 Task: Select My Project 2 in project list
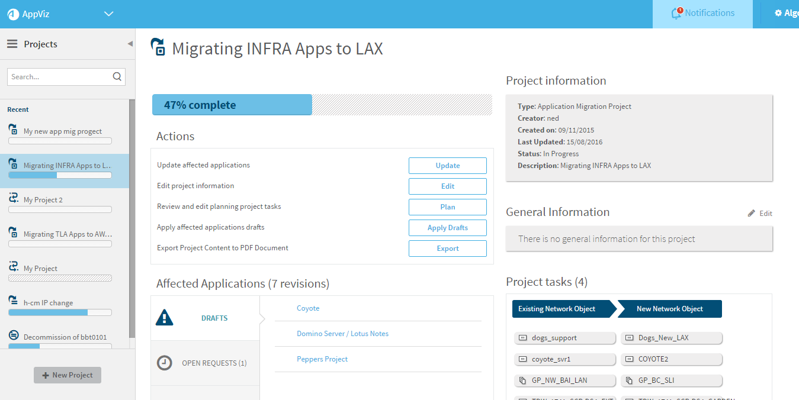43,200
